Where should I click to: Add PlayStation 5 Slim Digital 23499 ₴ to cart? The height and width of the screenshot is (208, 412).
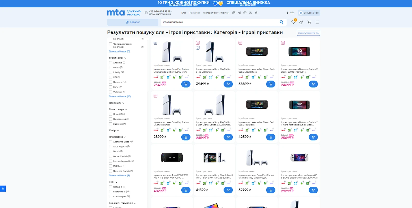coord(186,84)
